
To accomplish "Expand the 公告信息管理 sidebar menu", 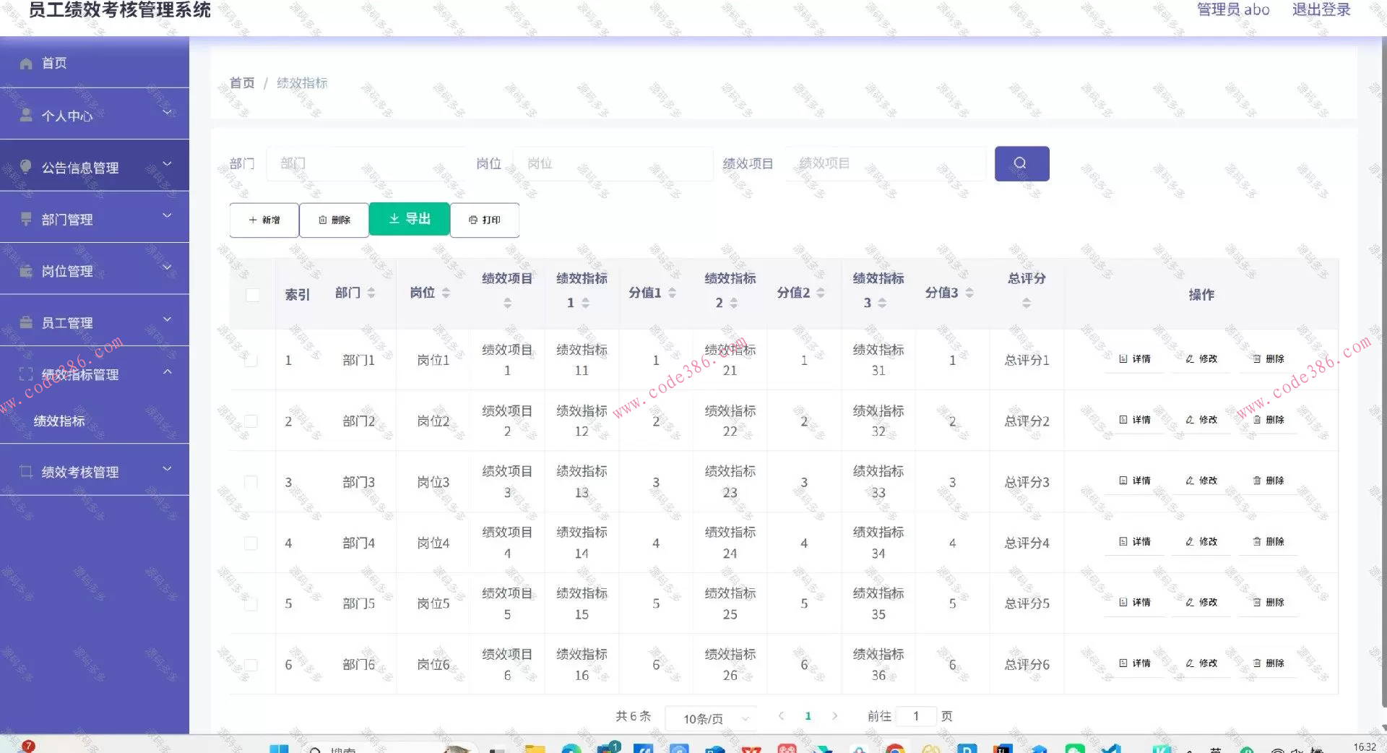I will point(94,167).
